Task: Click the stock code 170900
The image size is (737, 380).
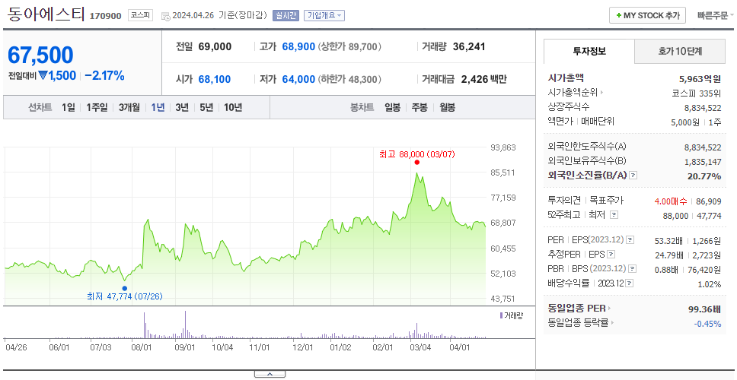Action: pyautogui.click(x=106, y=16)
